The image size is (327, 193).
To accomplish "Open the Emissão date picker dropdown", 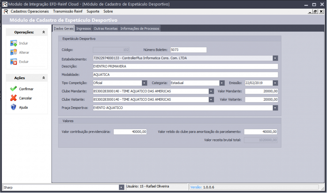I will click(x=275, y=83).
